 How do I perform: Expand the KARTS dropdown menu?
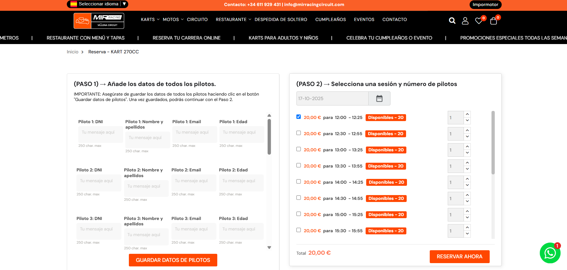150,19
